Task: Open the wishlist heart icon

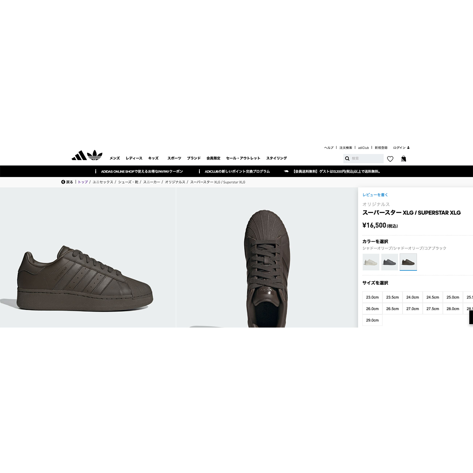Action: pyautogui.click(x=390, y=159)
